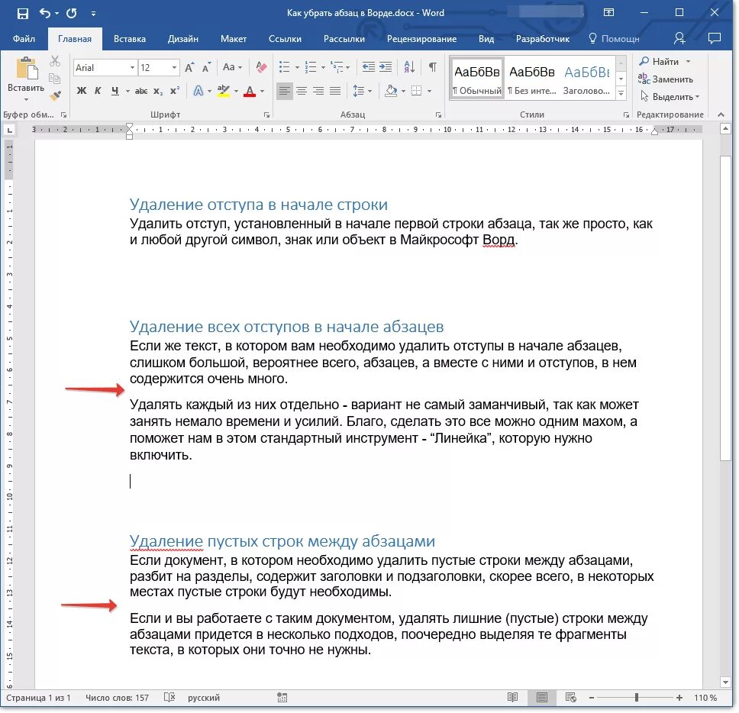The height and width of the screenshot is (713, 739).
Task: Open Font dialog launcher in Шрифт group
Action: coord(266,115)
